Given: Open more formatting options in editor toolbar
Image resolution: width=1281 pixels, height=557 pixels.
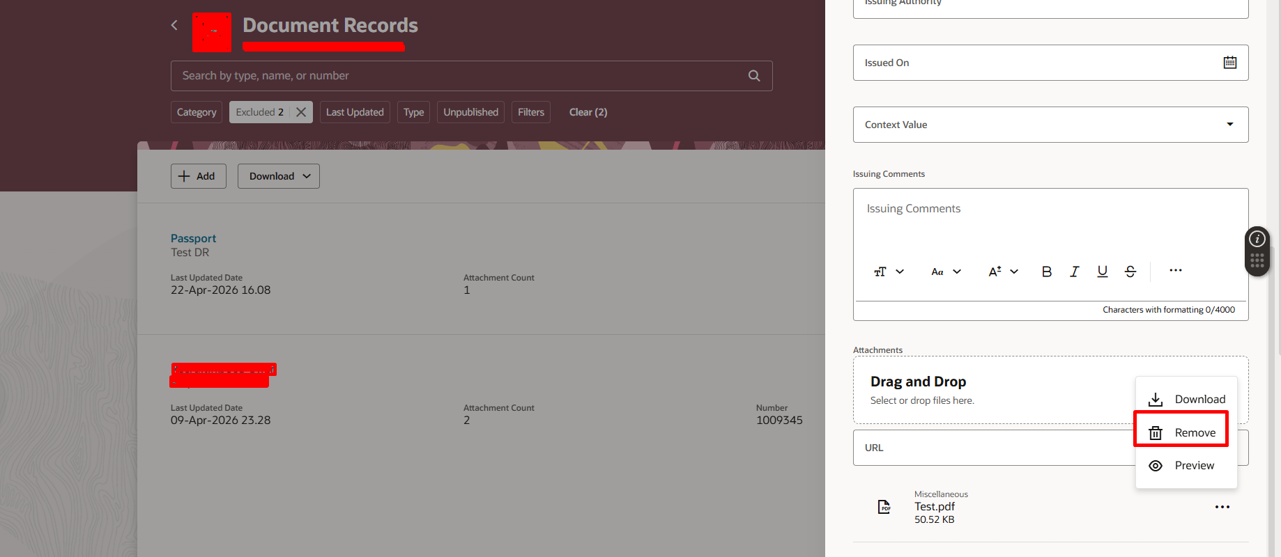Looking at the screenshot, I should 1176,270.
